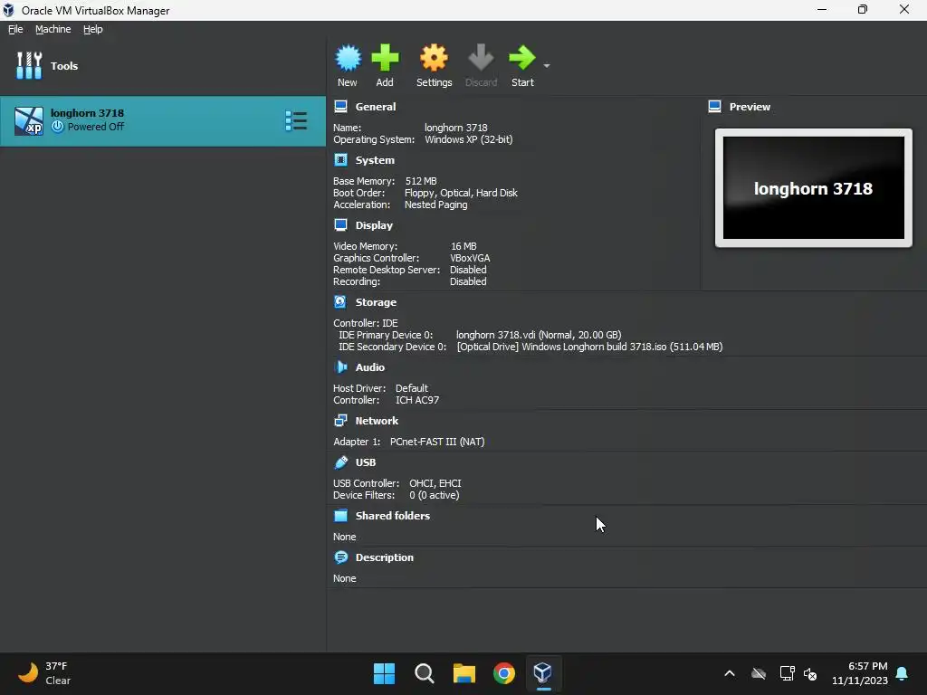Click the '0 (0 active)' device filters value
This screenshot has width=927, height=695.
click(x=435, y=495)
